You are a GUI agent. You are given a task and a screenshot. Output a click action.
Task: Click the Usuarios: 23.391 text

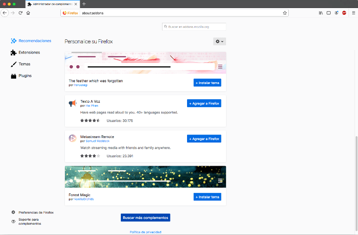120,156
